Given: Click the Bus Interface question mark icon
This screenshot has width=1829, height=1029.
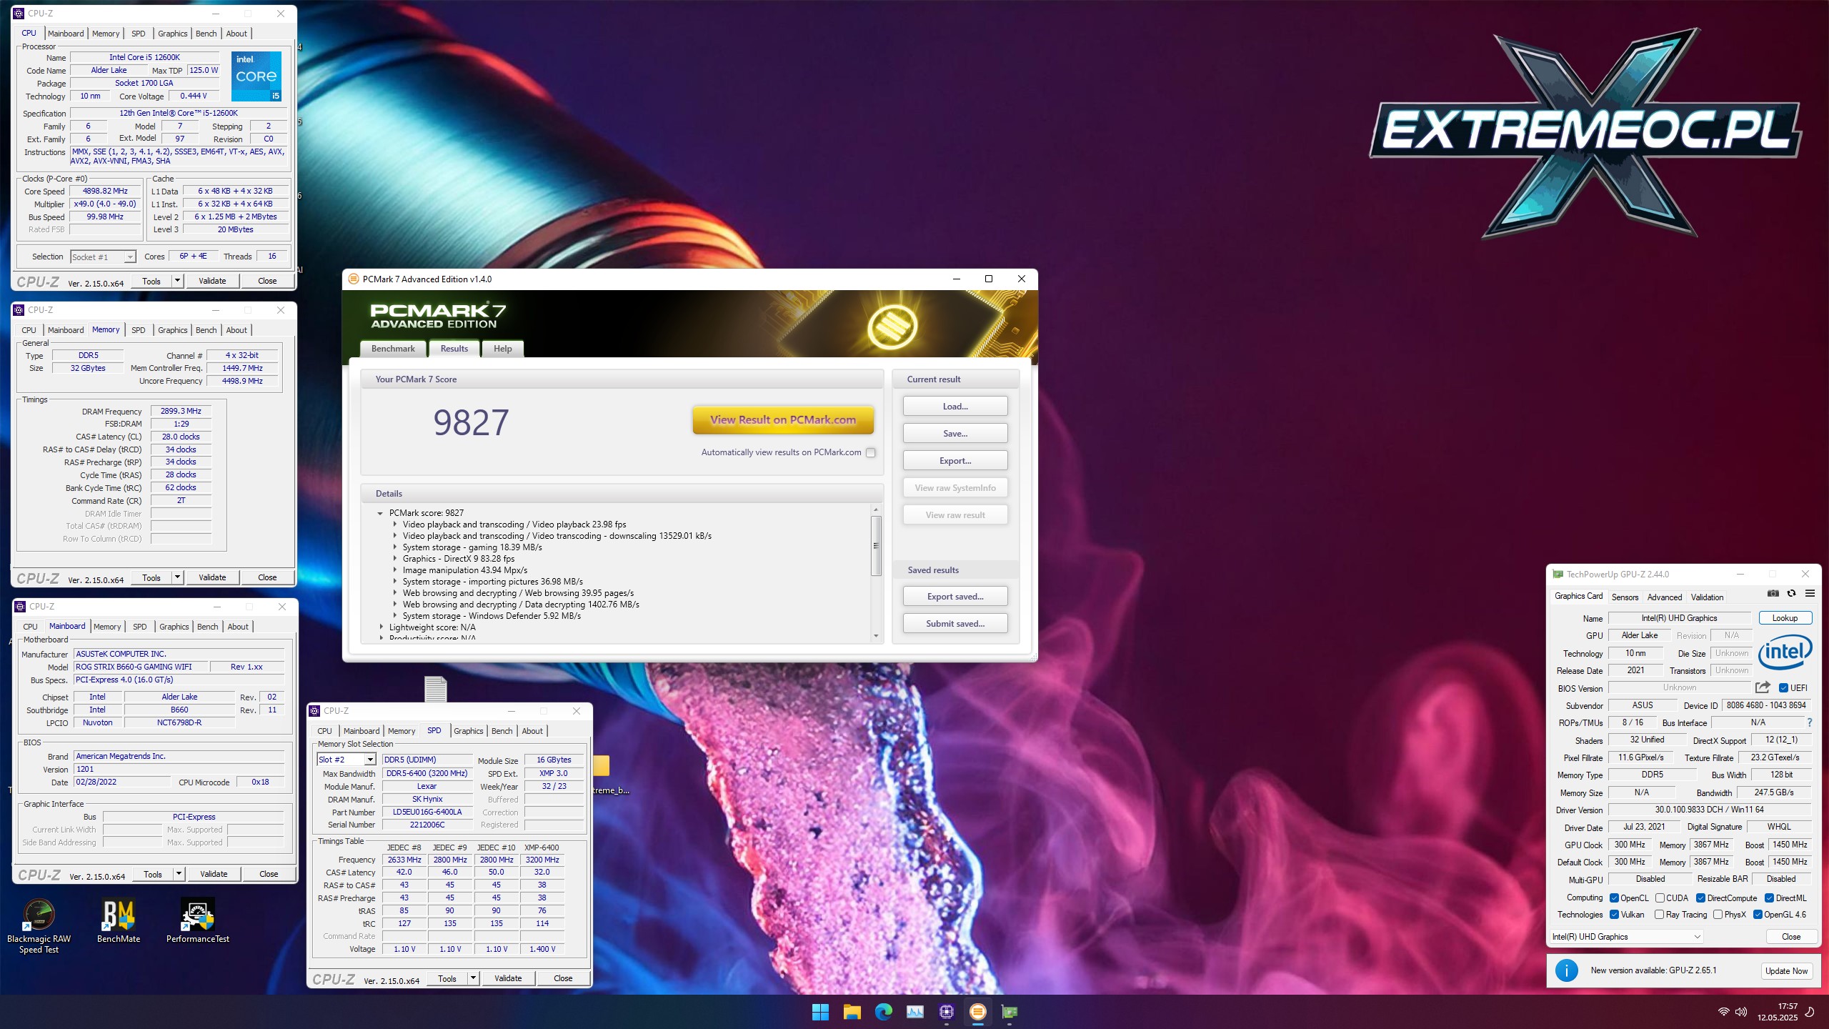Looking at the screenshot, I should click(1810, 722).
